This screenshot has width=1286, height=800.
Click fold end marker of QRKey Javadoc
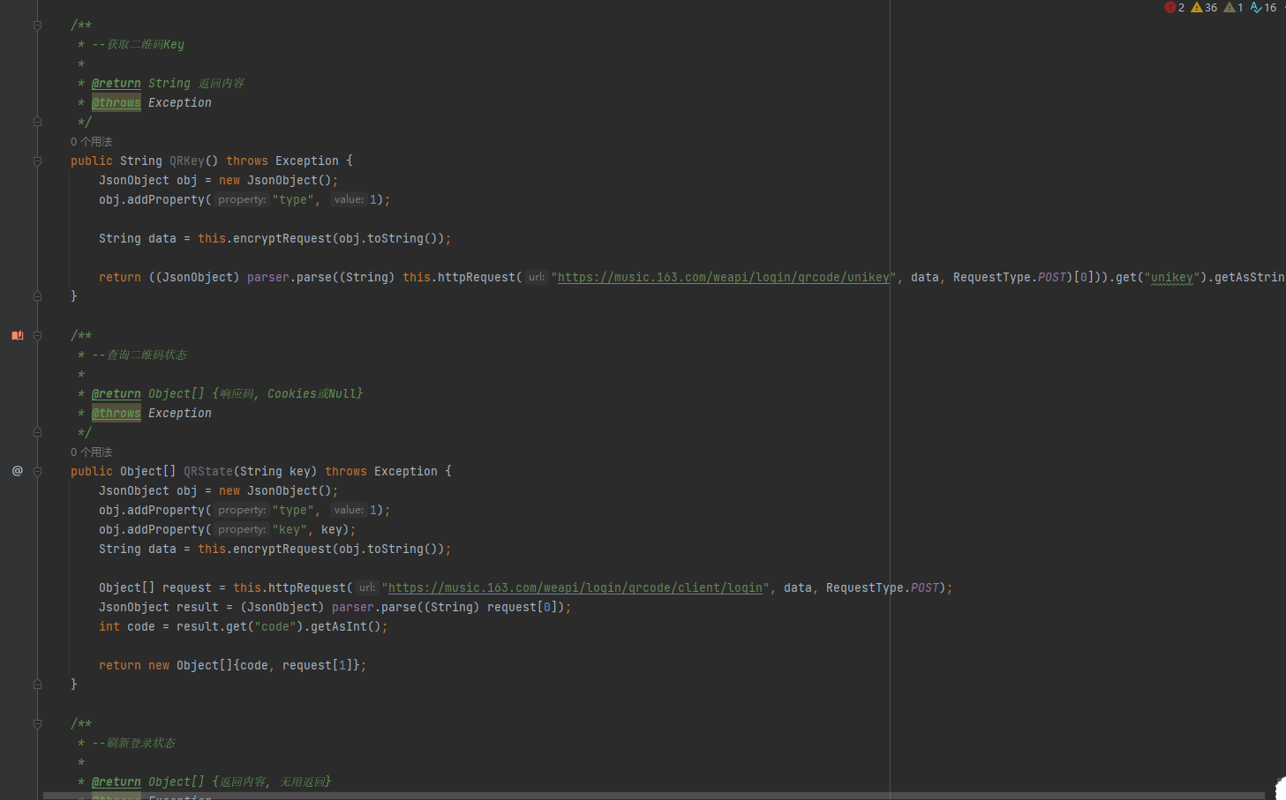[37, 122]
